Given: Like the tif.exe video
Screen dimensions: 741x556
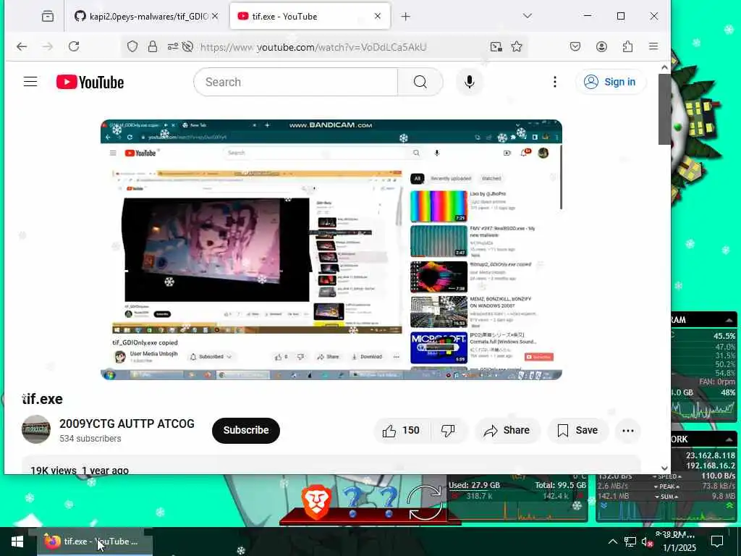Looking at the screenshot, I should click(401, 430).
